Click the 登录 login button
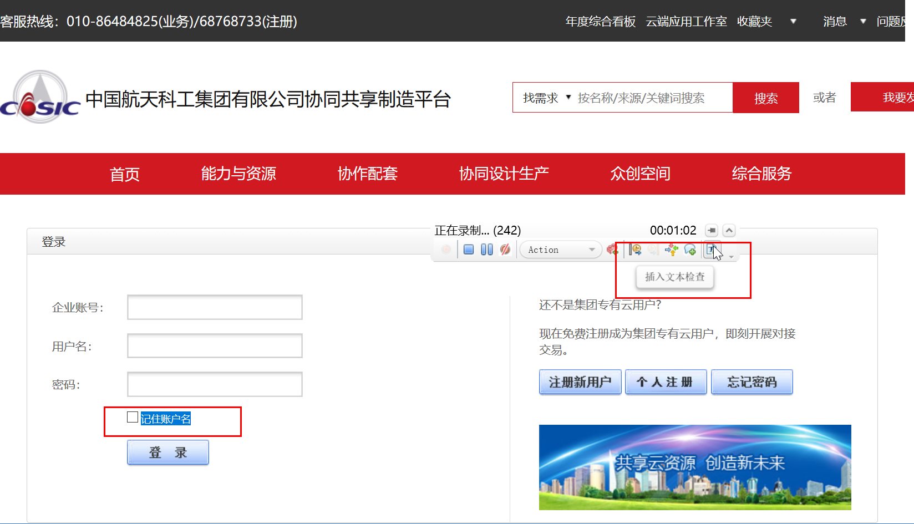This screenshot has width=914, height=524. (168, 452)
